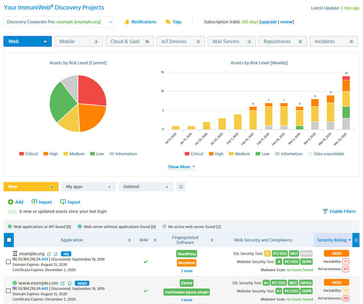Open the Discovery Corporate Pro project dropdown

[59, 22]
